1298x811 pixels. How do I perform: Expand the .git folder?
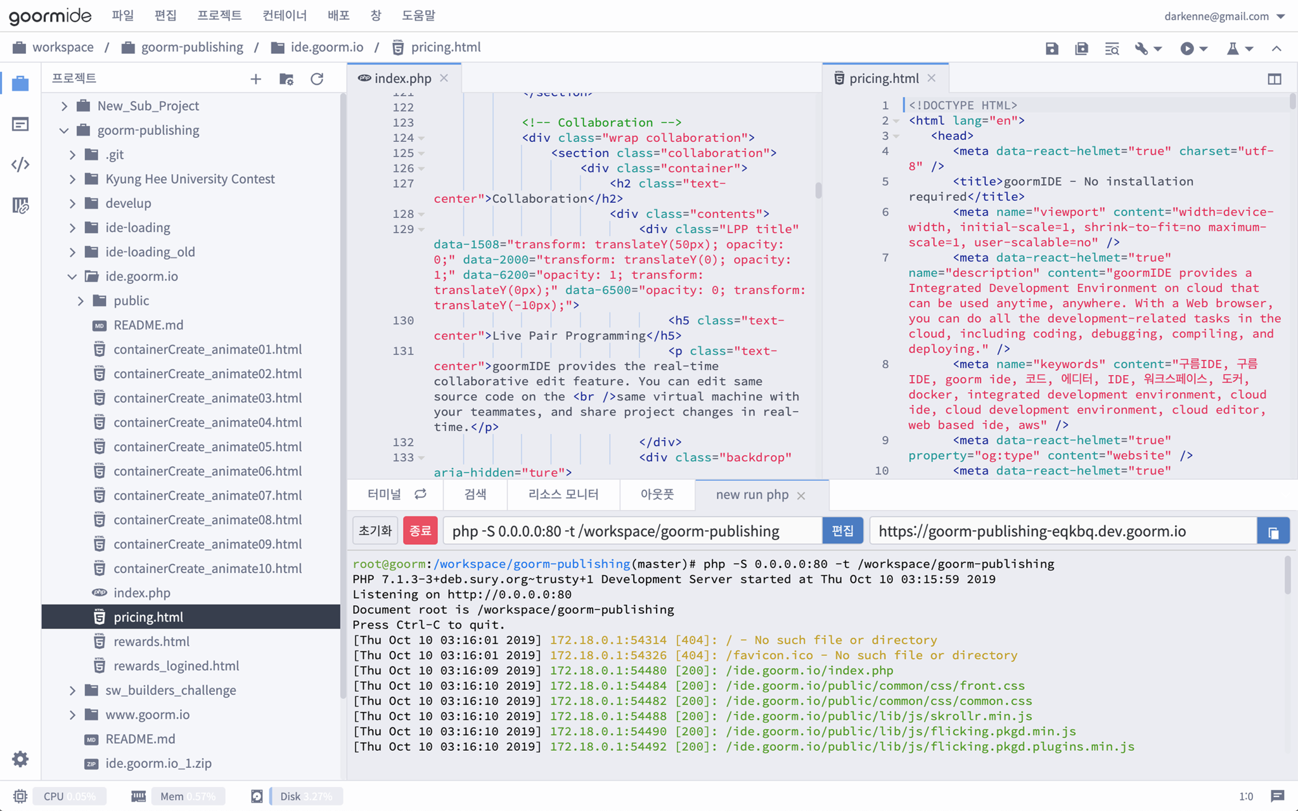tap(72, 155)
